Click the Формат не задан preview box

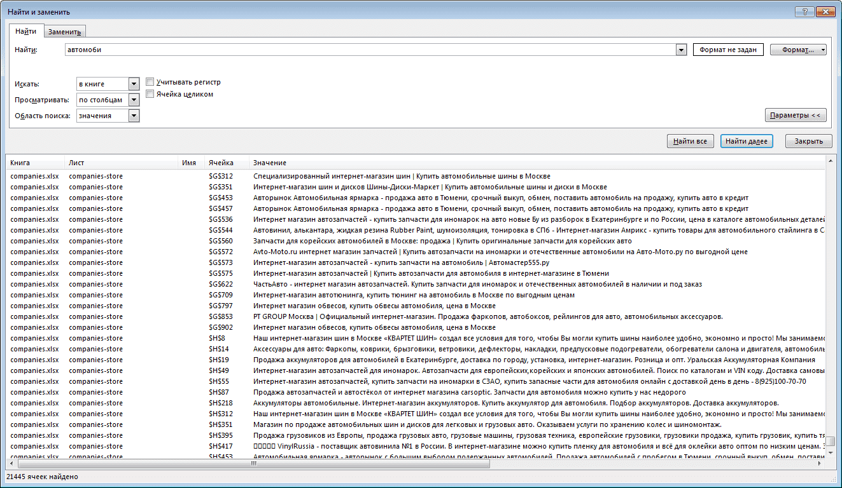pos(728,50)
